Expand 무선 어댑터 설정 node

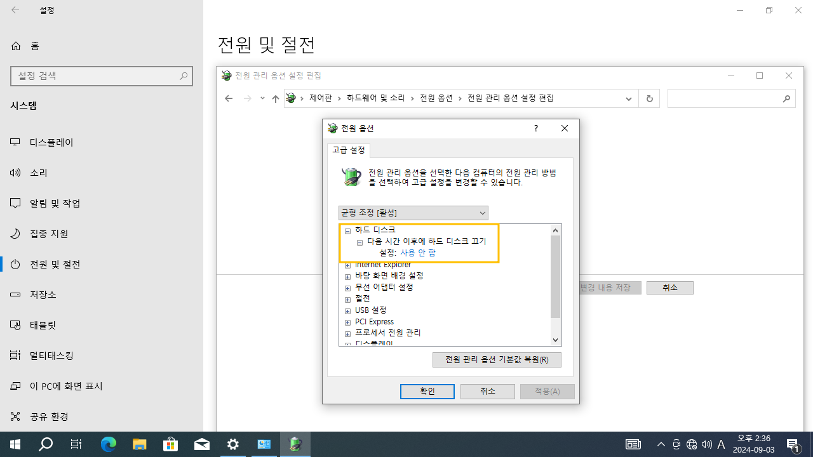point(347,288)
